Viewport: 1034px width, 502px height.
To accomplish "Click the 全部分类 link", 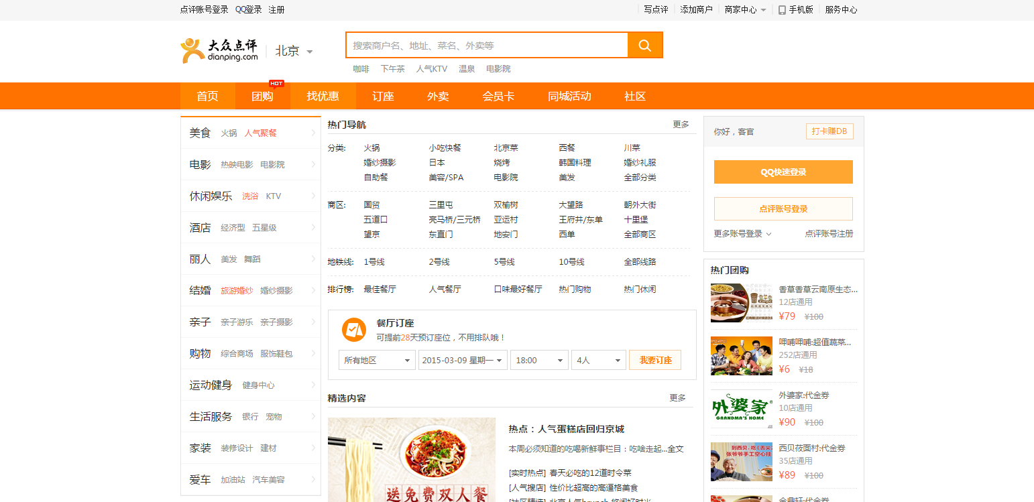I will coord(640,178).
